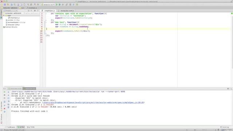Click the Save All toolbar icon

5,5
